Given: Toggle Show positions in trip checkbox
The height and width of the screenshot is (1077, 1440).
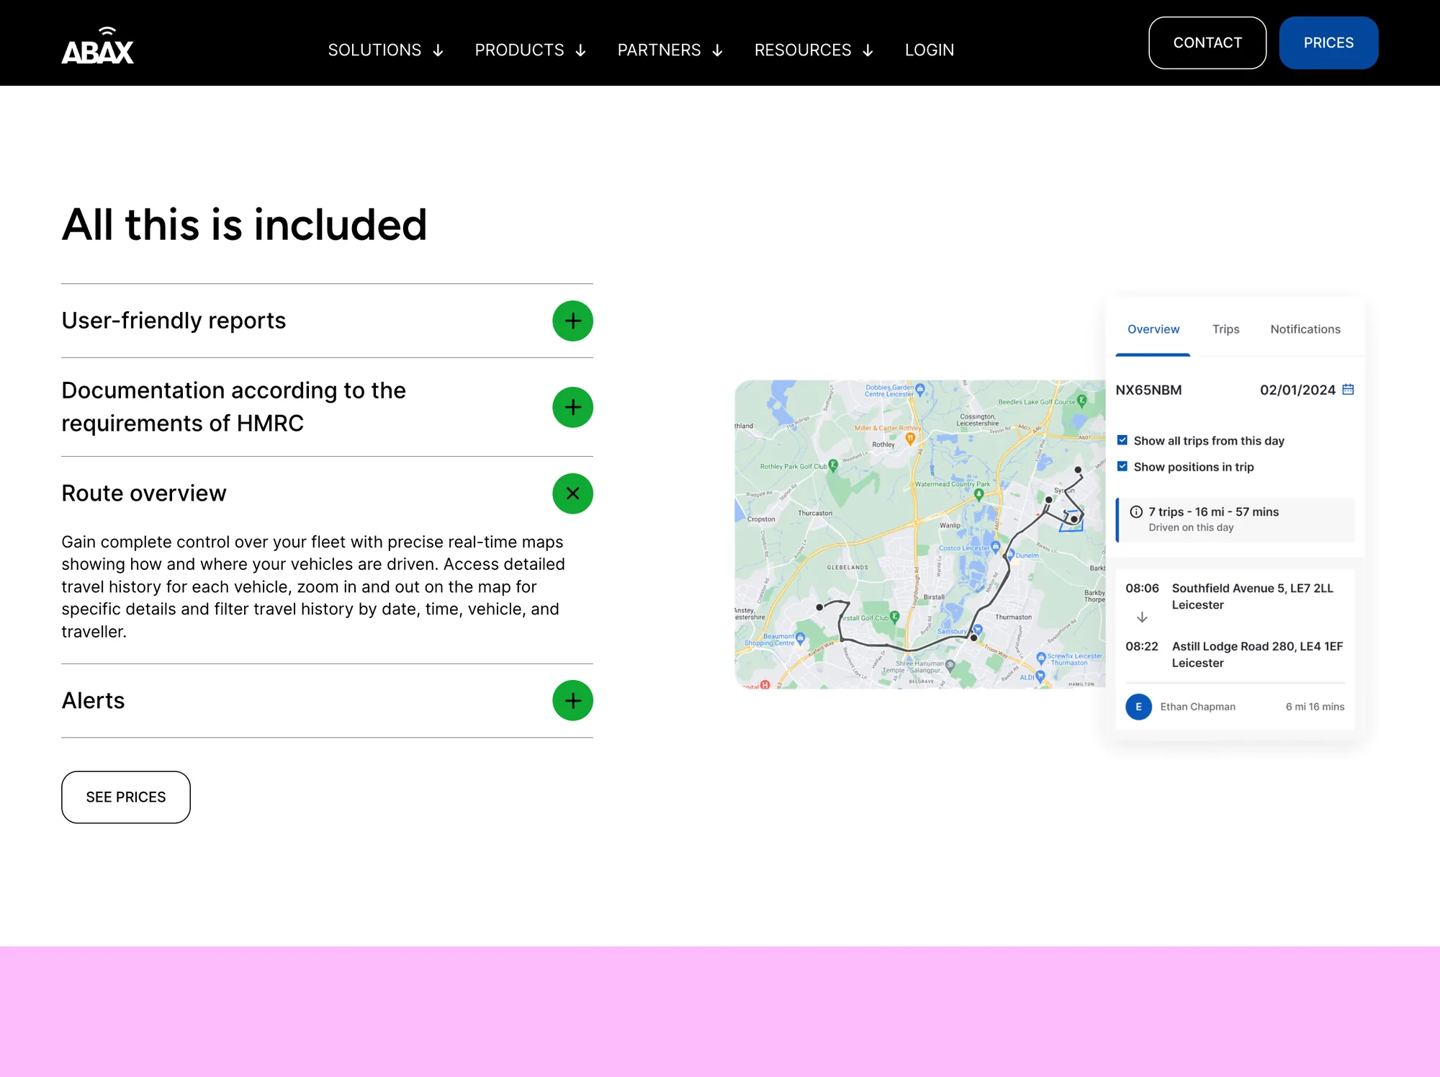Looking at the screenshot, I should point(1122,466).
